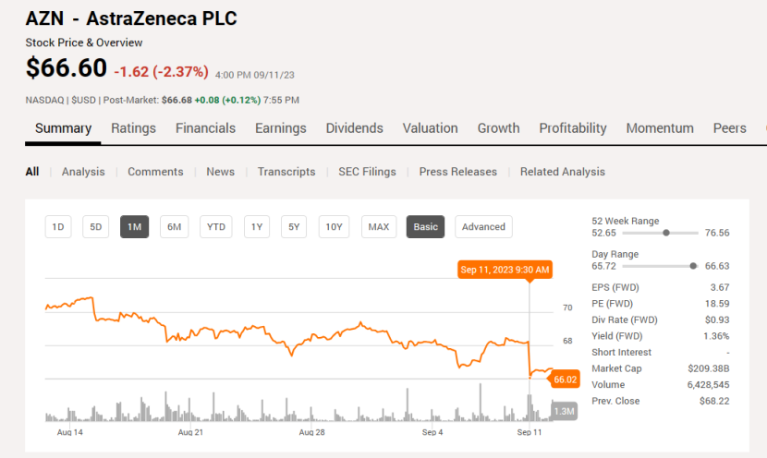Select YTD chart period

(x=215, y=226)
